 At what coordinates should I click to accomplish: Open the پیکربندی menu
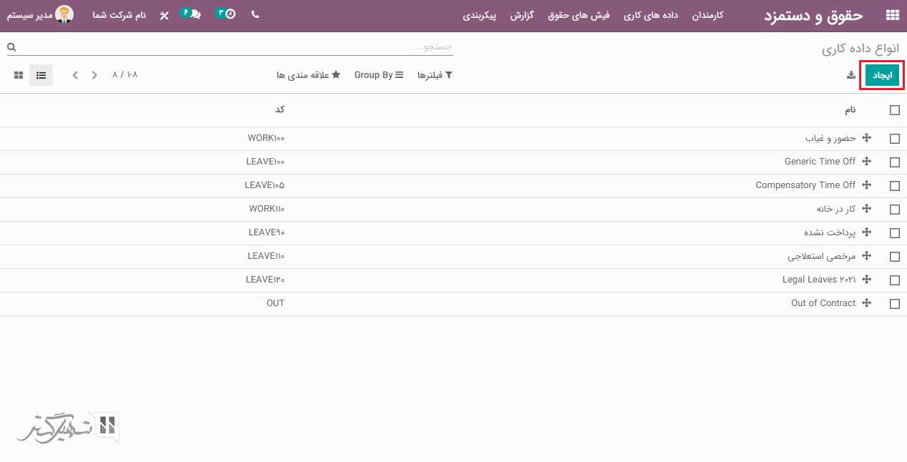pyautogui.click(x=480, y=15)
